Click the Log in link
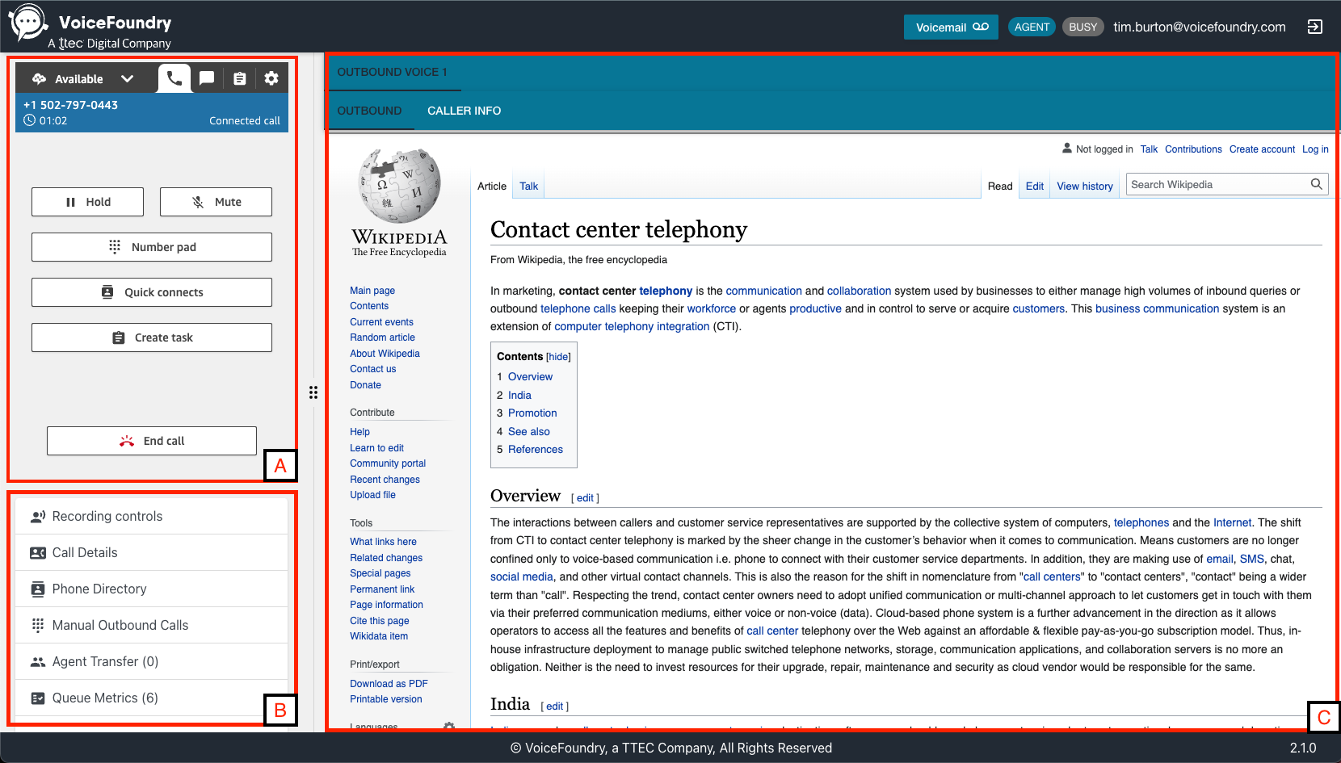Image resolution: width=1341 pixels, height=763 pixels. [x=1315, y=149]
